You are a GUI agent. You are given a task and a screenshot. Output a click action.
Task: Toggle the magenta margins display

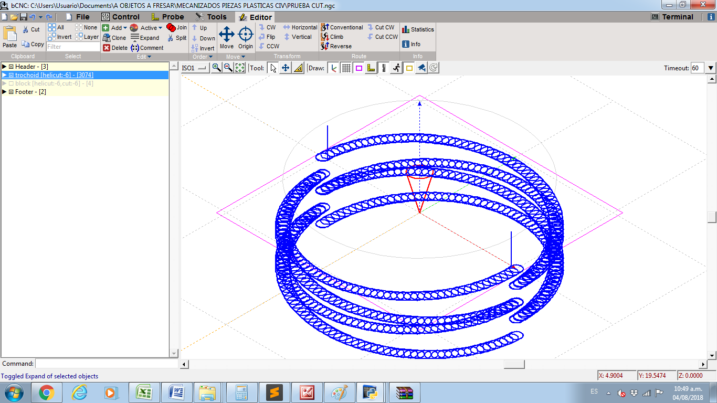(359, 68)
